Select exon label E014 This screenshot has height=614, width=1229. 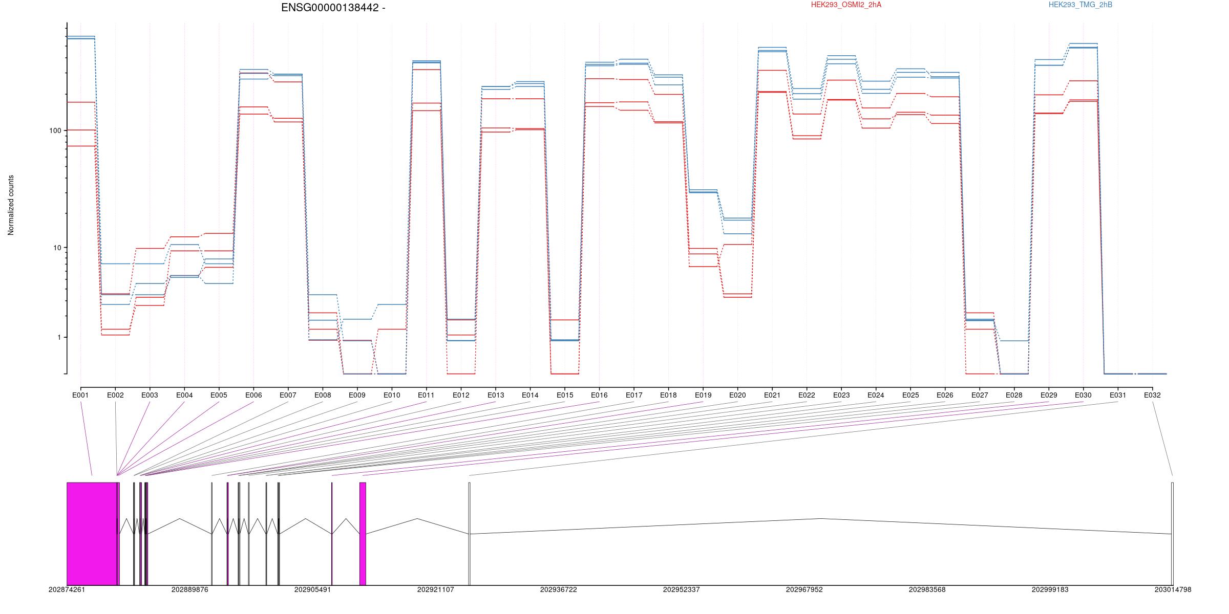click(x=530, y=395)
